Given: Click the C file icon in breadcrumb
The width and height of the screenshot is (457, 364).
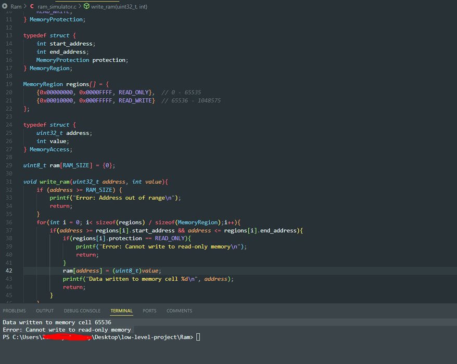Looking at the screenshot, I should (x=32, y=6).
